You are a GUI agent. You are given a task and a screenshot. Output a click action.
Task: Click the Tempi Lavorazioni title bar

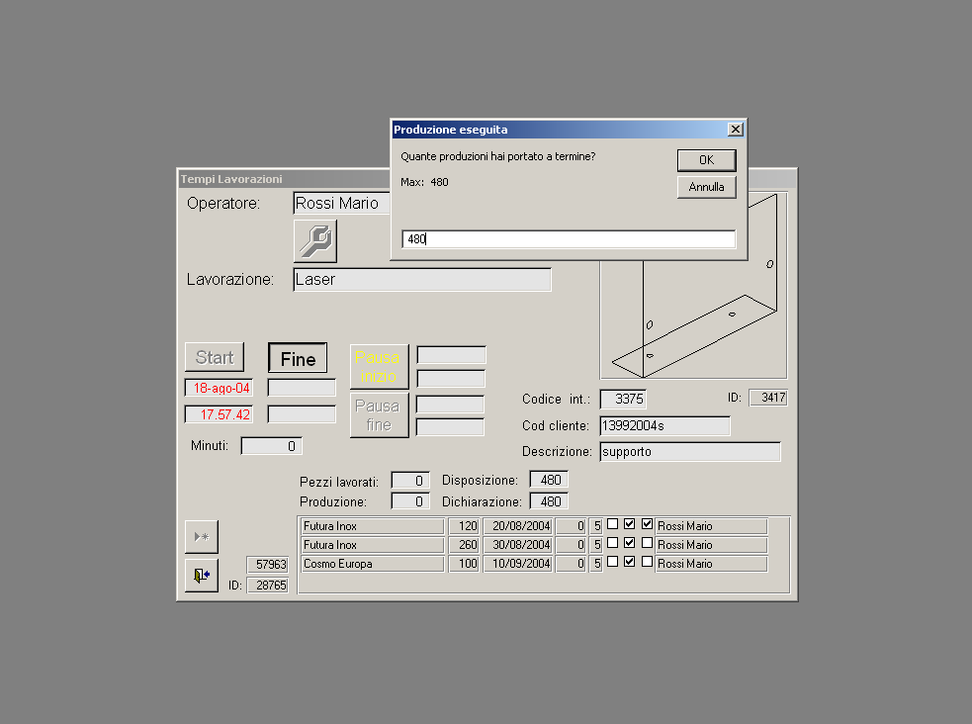(285, 179)
